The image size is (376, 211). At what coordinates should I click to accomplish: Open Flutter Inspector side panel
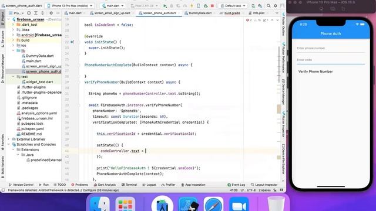(x=283, y=124)
